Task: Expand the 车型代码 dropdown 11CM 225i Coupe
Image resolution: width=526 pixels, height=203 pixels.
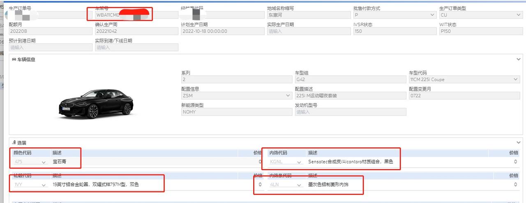Action: pos(465,79)
